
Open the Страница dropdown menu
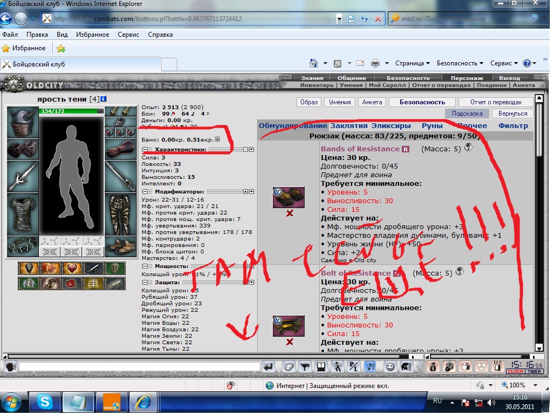tap(412, 64)
